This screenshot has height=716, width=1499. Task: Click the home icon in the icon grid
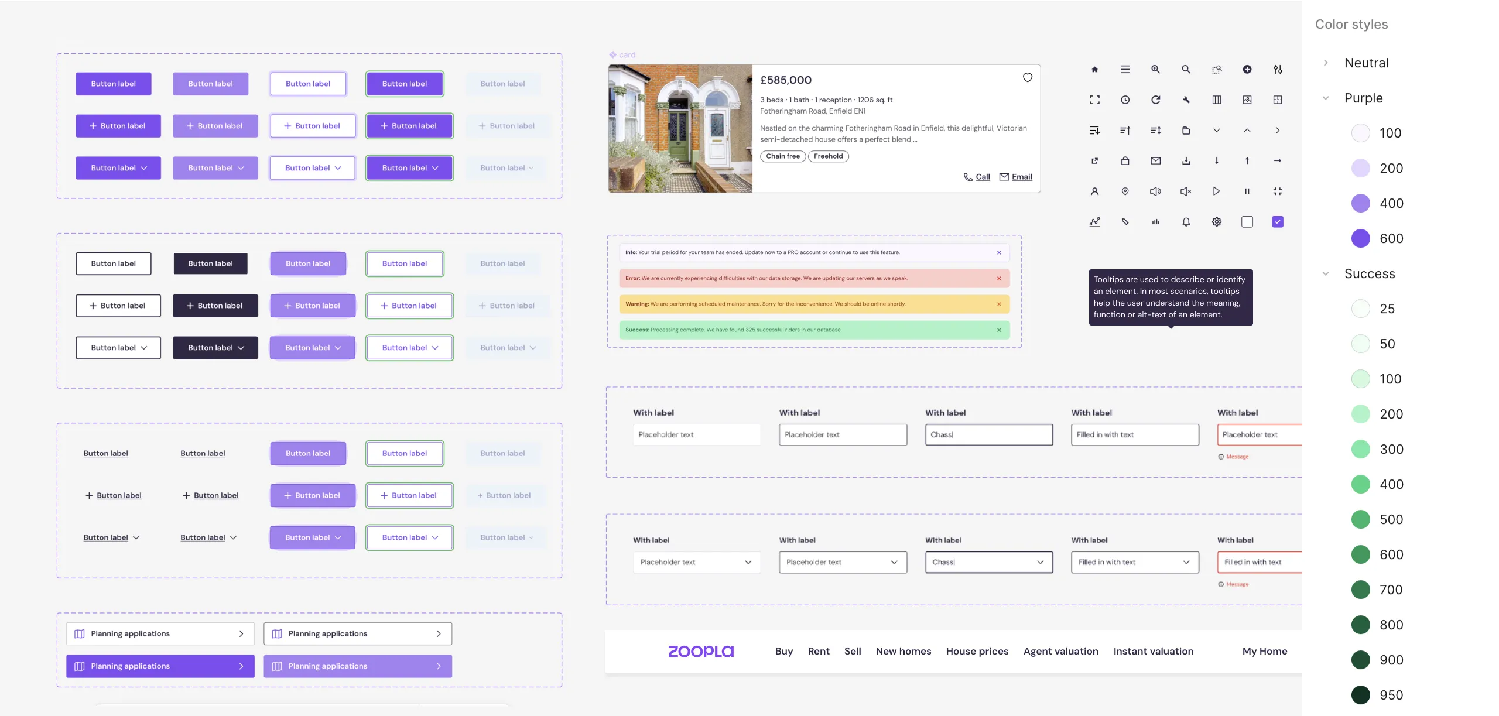1094,70
